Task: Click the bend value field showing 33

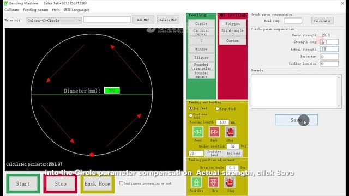Action: click(196, 153)
